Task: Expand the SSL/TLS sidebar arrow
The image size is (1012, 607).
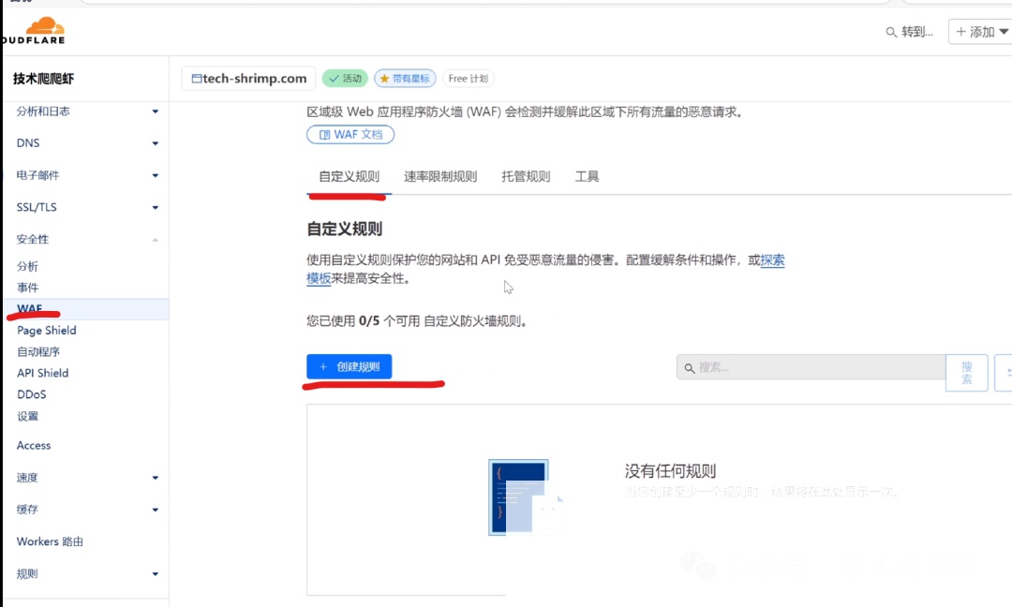Action: [x=155, y=208]
